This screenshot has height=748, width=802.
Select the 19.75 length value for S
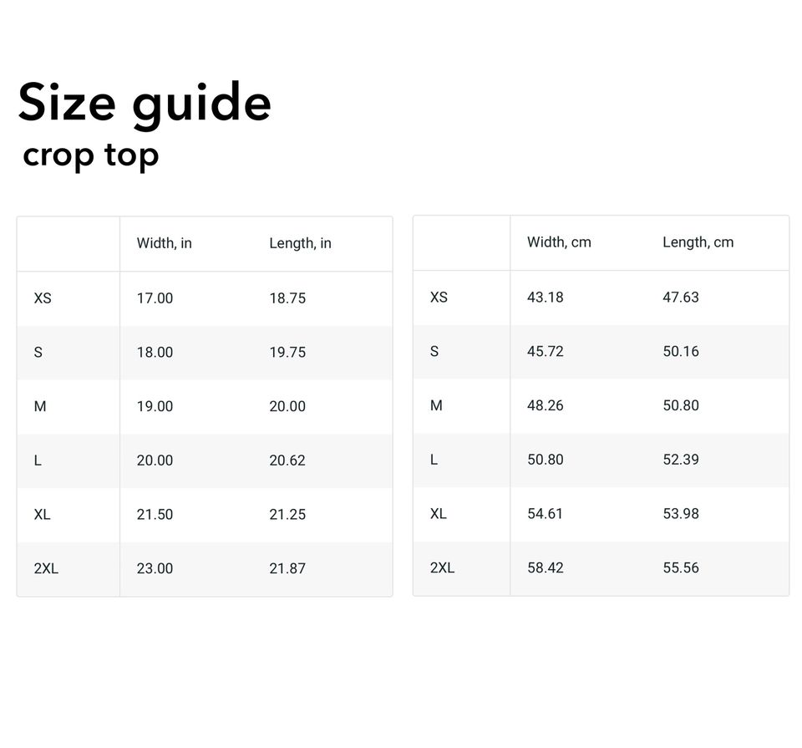pos(287,353)
